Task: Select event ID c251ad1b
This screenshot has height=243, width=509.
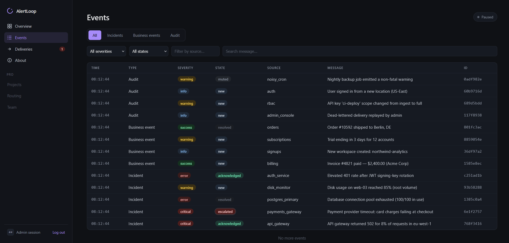Action: coord(473,175)
